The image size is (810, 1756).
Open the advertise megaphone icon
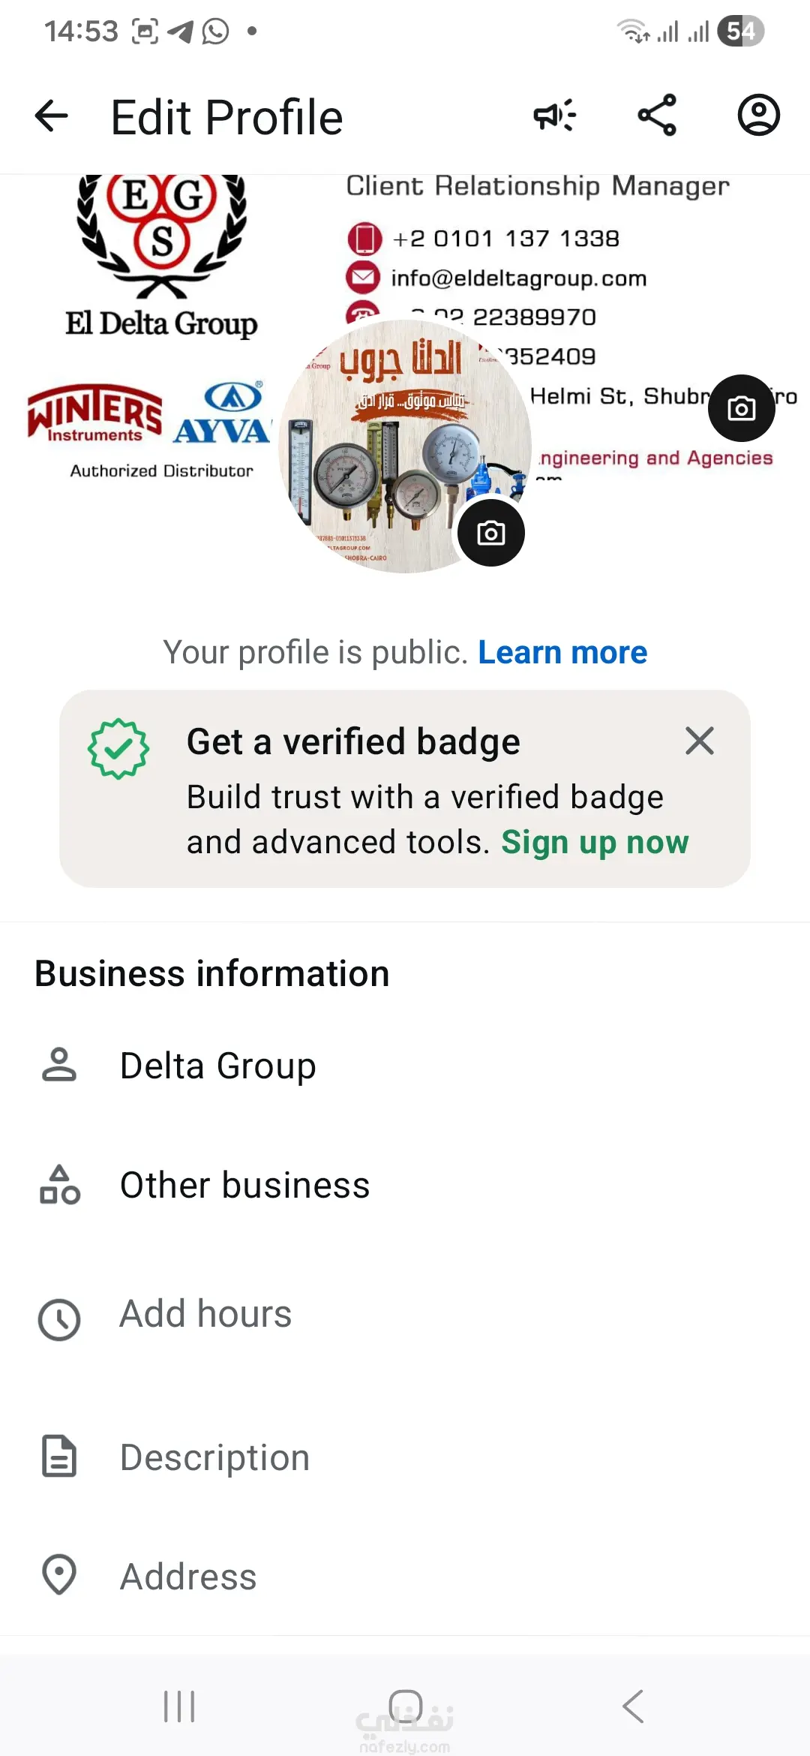[x=554, y=116]
